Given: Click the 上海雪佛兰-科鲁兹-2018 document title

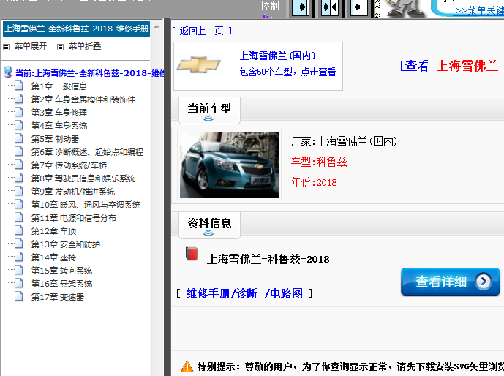Looking at the screenshot, I should click(x=268, y=259).
